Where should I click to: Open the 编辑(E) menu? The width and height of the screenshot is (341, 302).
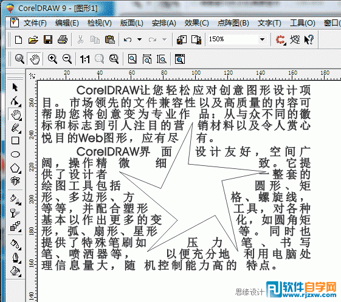tap(67, 23)
